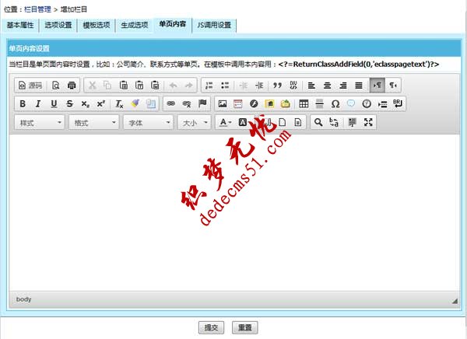Toggle subscript formatting
The image size is (467, 339).
85,103
